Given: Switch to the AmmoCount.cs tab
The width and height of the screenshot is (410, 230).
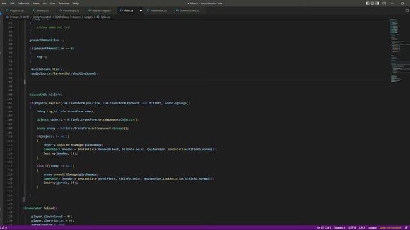Looking at the screenshot, I should (190, 11).
